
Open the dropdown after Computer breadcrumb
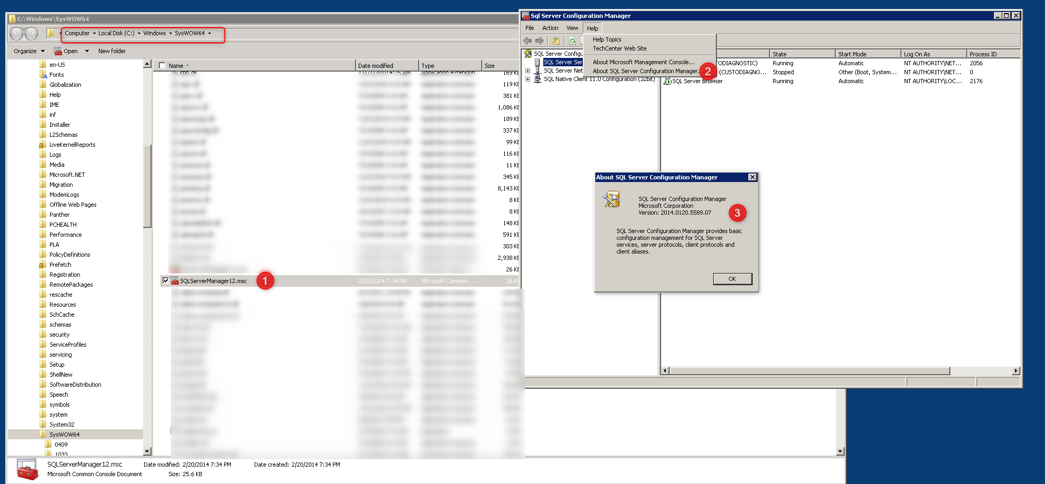tap(94, 33)
